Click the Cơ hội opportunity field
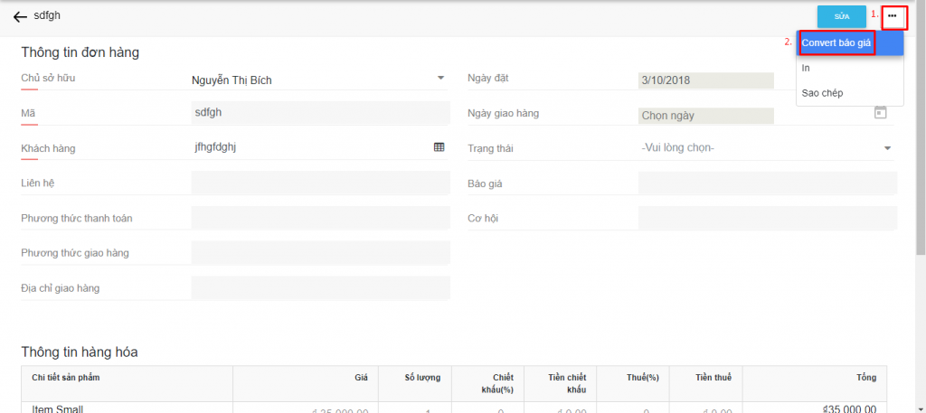 [767, 218]
